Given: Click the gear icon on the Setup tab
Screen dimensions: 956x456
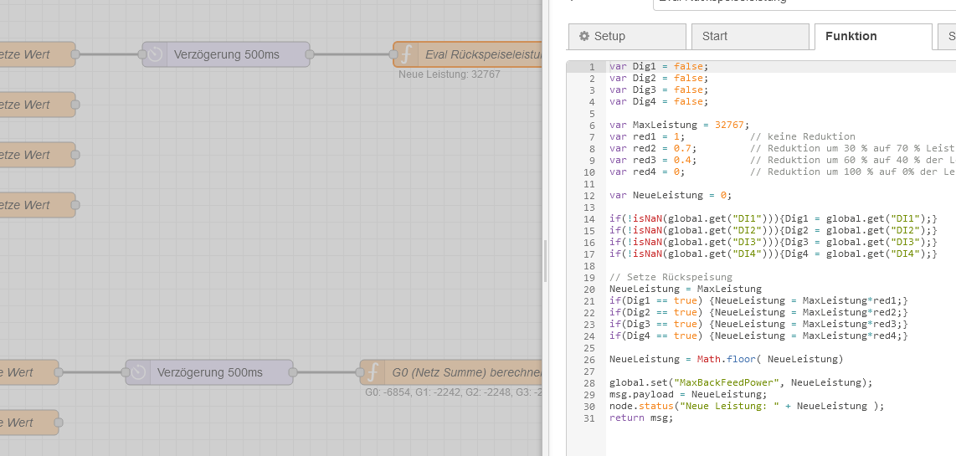Looking at the screenshot, I should (x=584, y=36).
